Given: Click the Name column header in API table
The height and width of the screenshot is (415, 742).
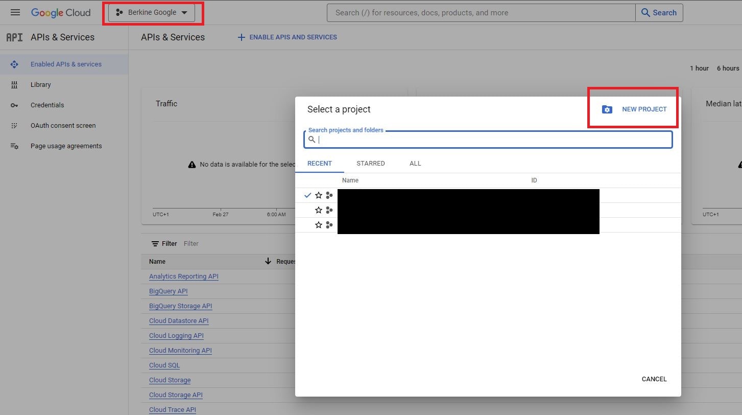Looking at the screenshot, I should [x=157, y=262].
